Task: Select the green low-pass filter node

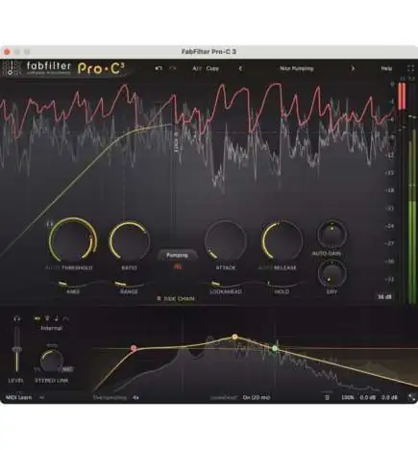Action: click(x=275, y=348)
